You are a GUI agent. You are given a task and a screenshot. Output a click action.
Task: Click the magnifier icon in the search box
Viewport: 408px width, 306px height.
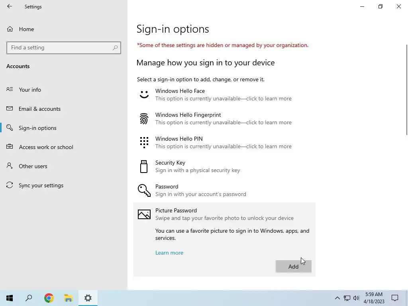tap(115, 48)
